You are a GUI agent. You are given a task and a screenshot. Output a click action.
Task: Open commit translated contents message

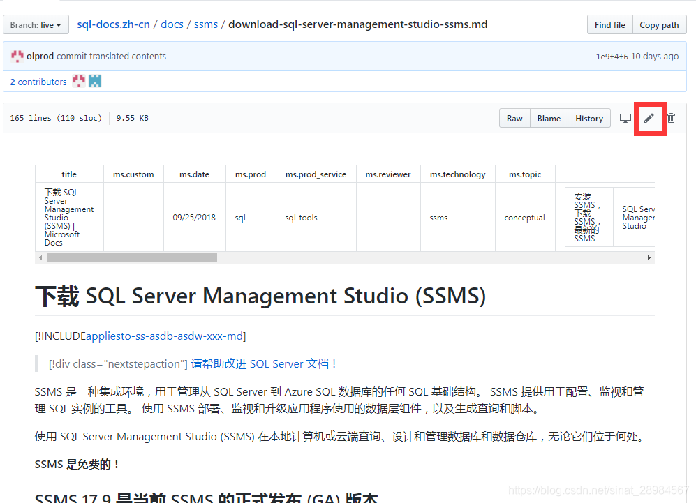[112, 57]
